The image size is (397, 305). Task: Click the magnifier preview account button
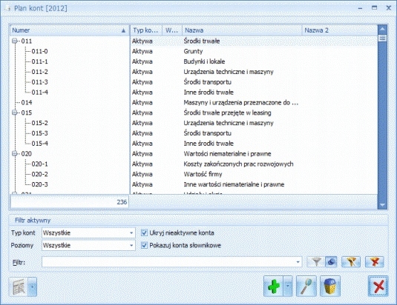[306, 286]
